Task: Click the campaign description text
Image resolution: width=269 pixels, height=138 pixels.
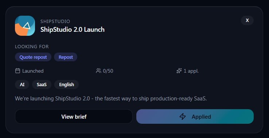Action: pos(111,99)
